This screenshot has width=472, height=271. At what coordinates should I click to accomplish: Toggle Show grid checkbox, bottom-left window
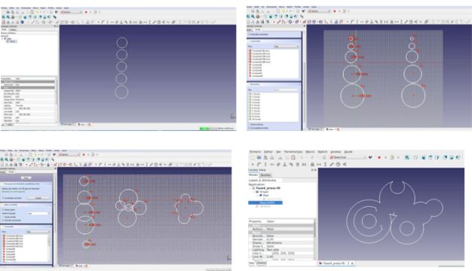coord(3,210)
